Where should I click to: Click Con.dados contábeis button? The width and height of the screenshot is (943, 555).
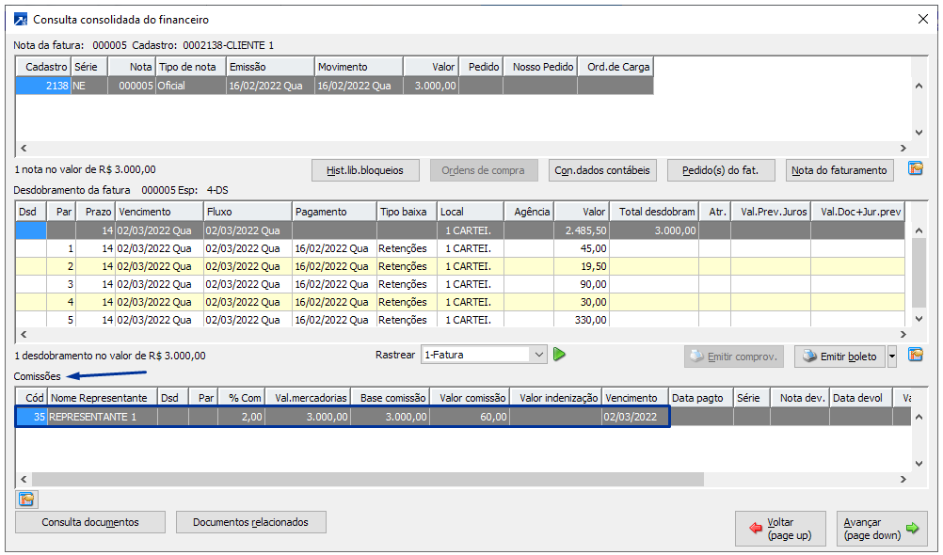[x=602, y=170]
